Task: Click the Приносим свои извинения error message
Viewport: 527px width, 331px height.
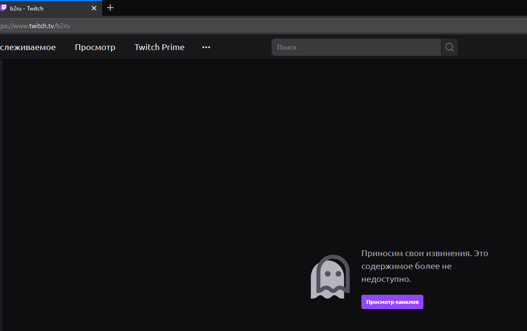Action: coord(424,266)
